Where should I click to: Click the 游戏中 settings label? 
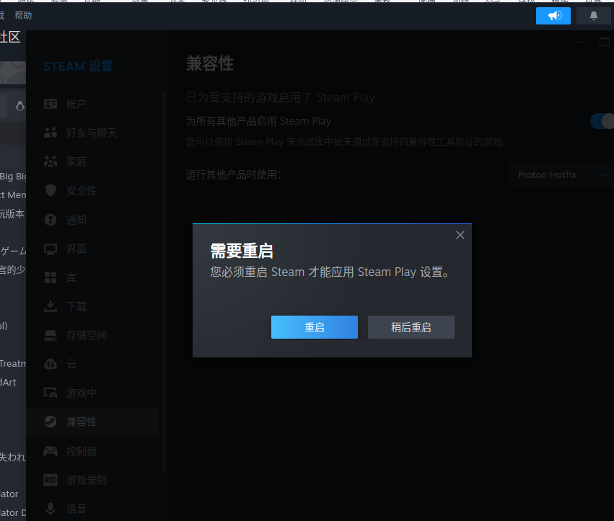tap(82, 393)
